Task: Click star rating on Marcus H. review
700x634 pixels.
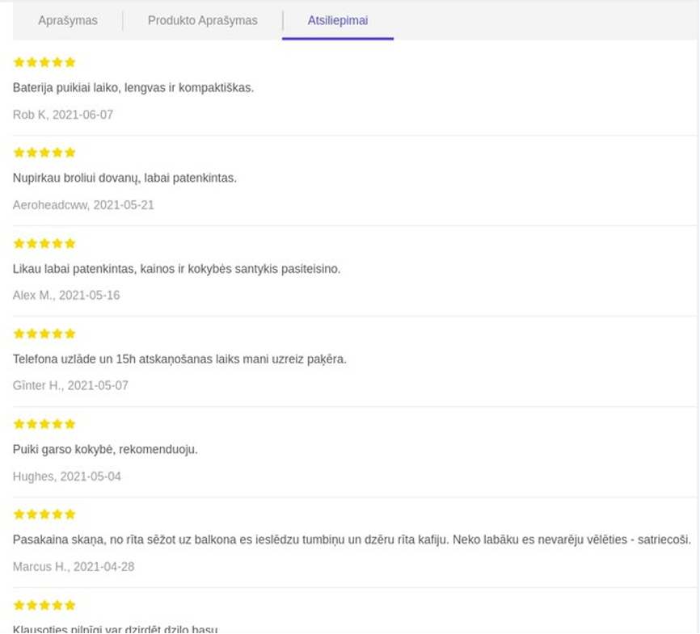Action: (x=44, y=514)
